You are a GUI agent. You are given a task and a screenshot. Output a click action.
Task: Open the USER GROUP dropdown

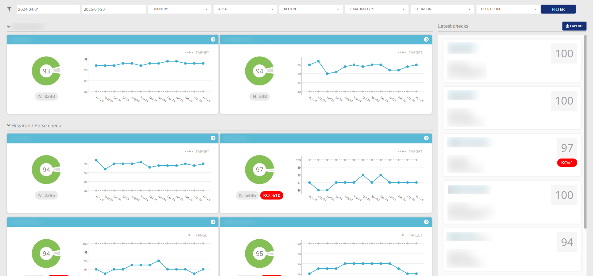[x=508, y=9]
